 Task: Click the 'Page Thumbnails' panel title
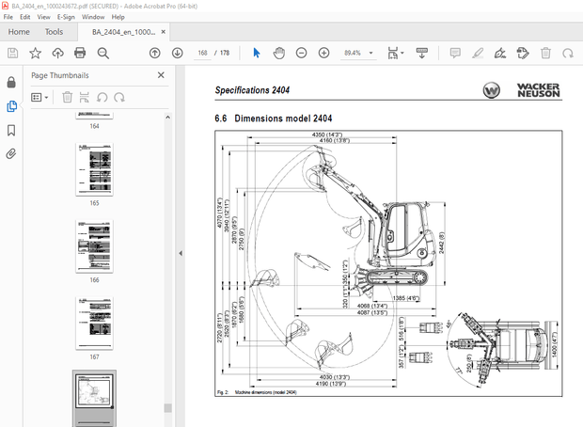pyautogui.click(x=60, y=75)
